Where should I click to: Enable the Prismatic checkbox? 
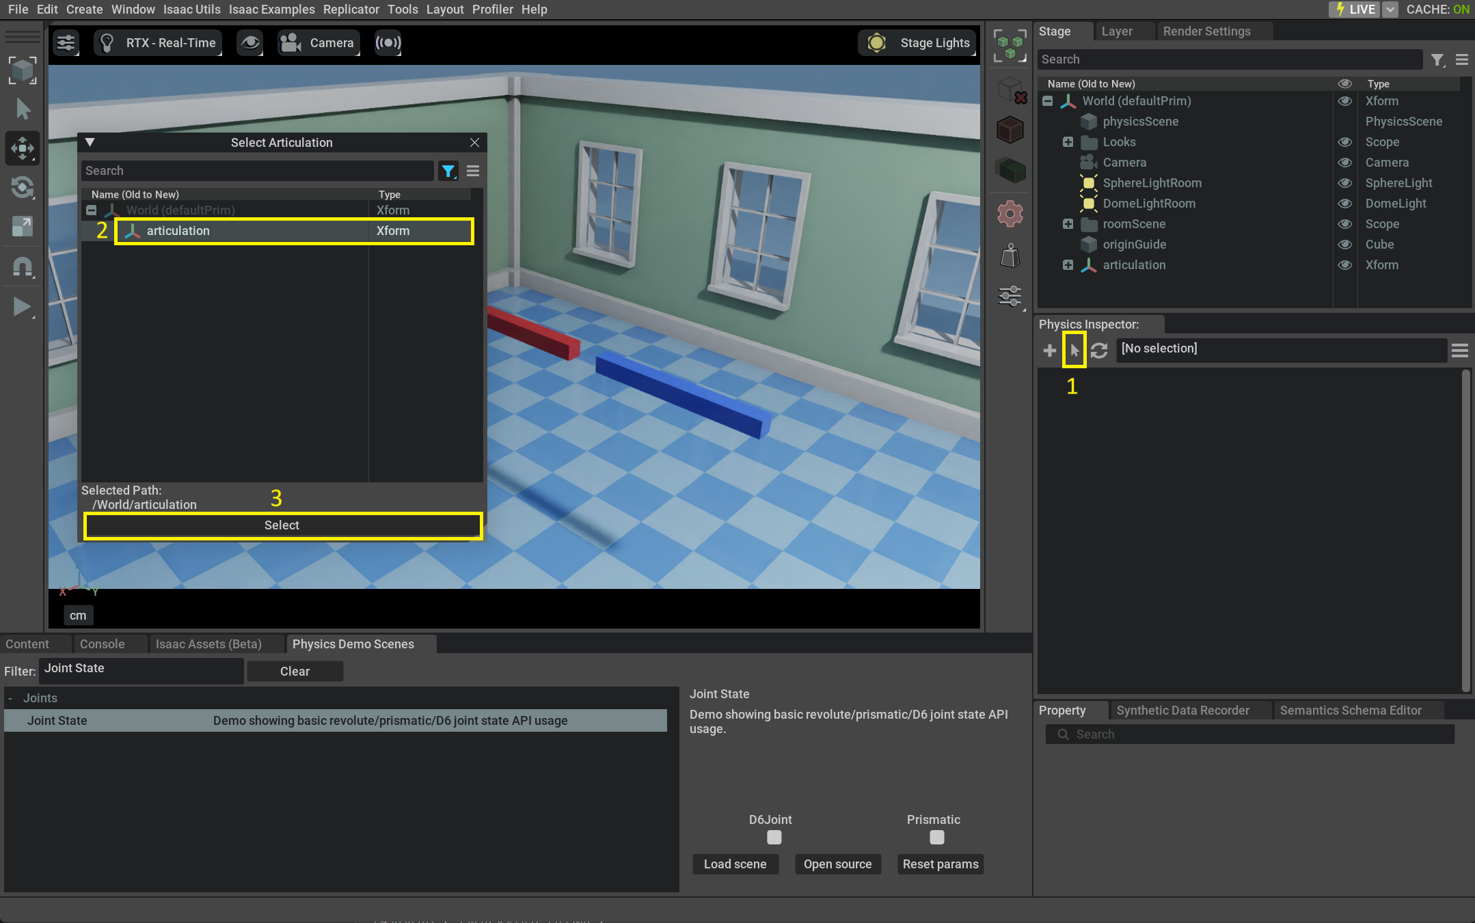tap(936, 837)
